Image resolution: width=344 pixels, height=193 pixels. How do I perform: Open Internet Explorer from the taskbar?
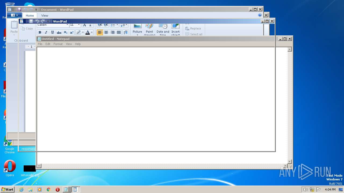[x=21, y=190]
